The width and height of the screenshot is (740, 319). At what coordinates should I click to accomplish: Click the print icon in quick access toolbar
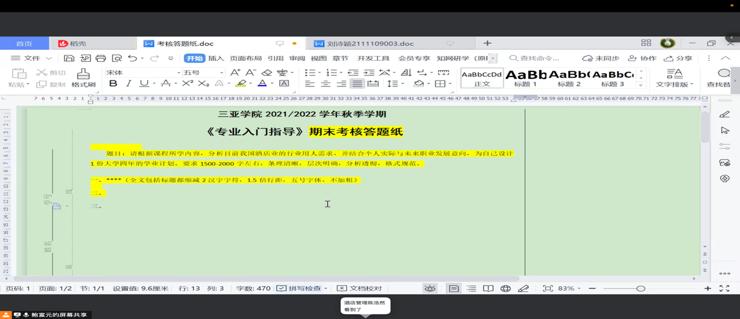point(101,58)
